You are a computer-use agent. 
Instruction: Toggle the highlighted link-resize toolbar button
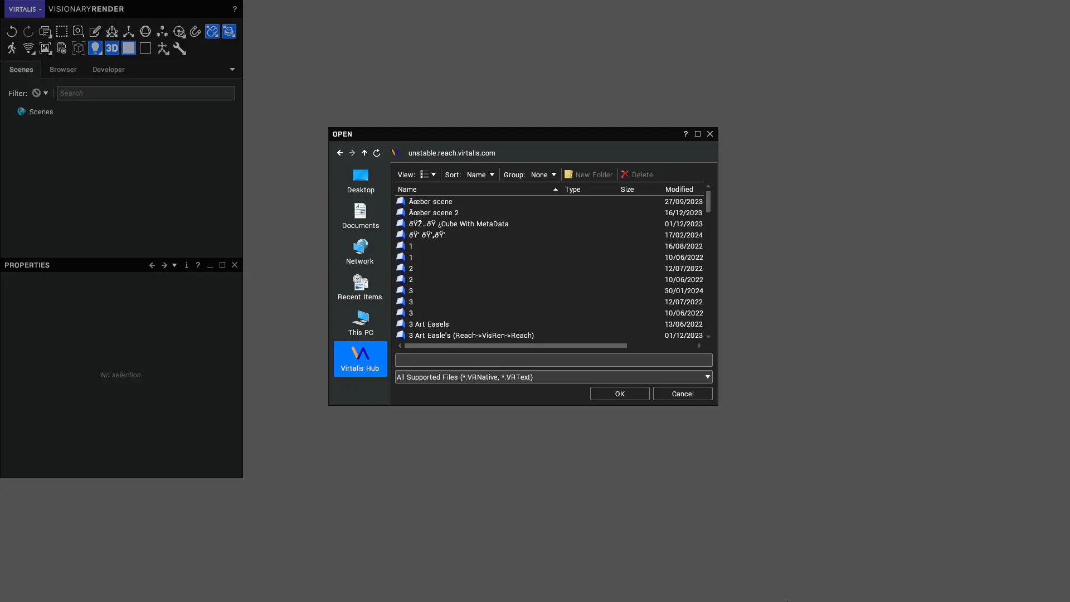[212, 32]
